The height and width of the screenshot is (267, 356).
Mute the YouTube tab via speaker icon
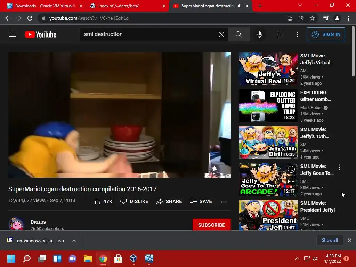pos(239,6)
